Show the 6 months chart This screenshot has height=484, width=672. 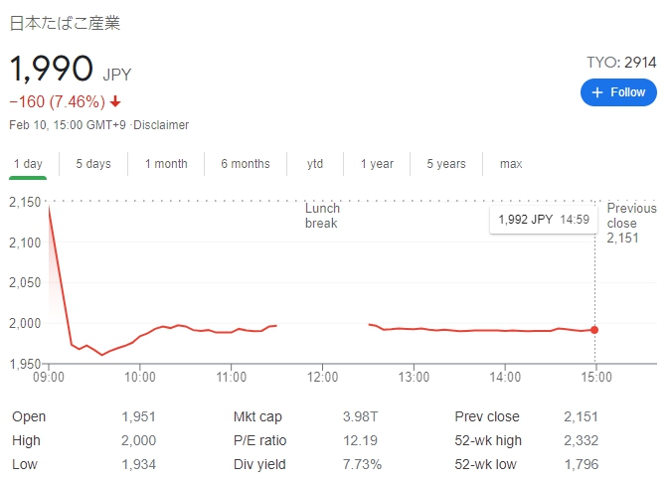point(245,164)
